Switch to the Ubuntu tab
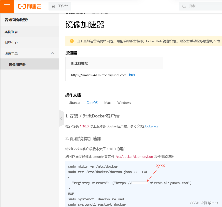Image resolution: width=222 pixels, height=207 pixels. [x=74, y=103]
